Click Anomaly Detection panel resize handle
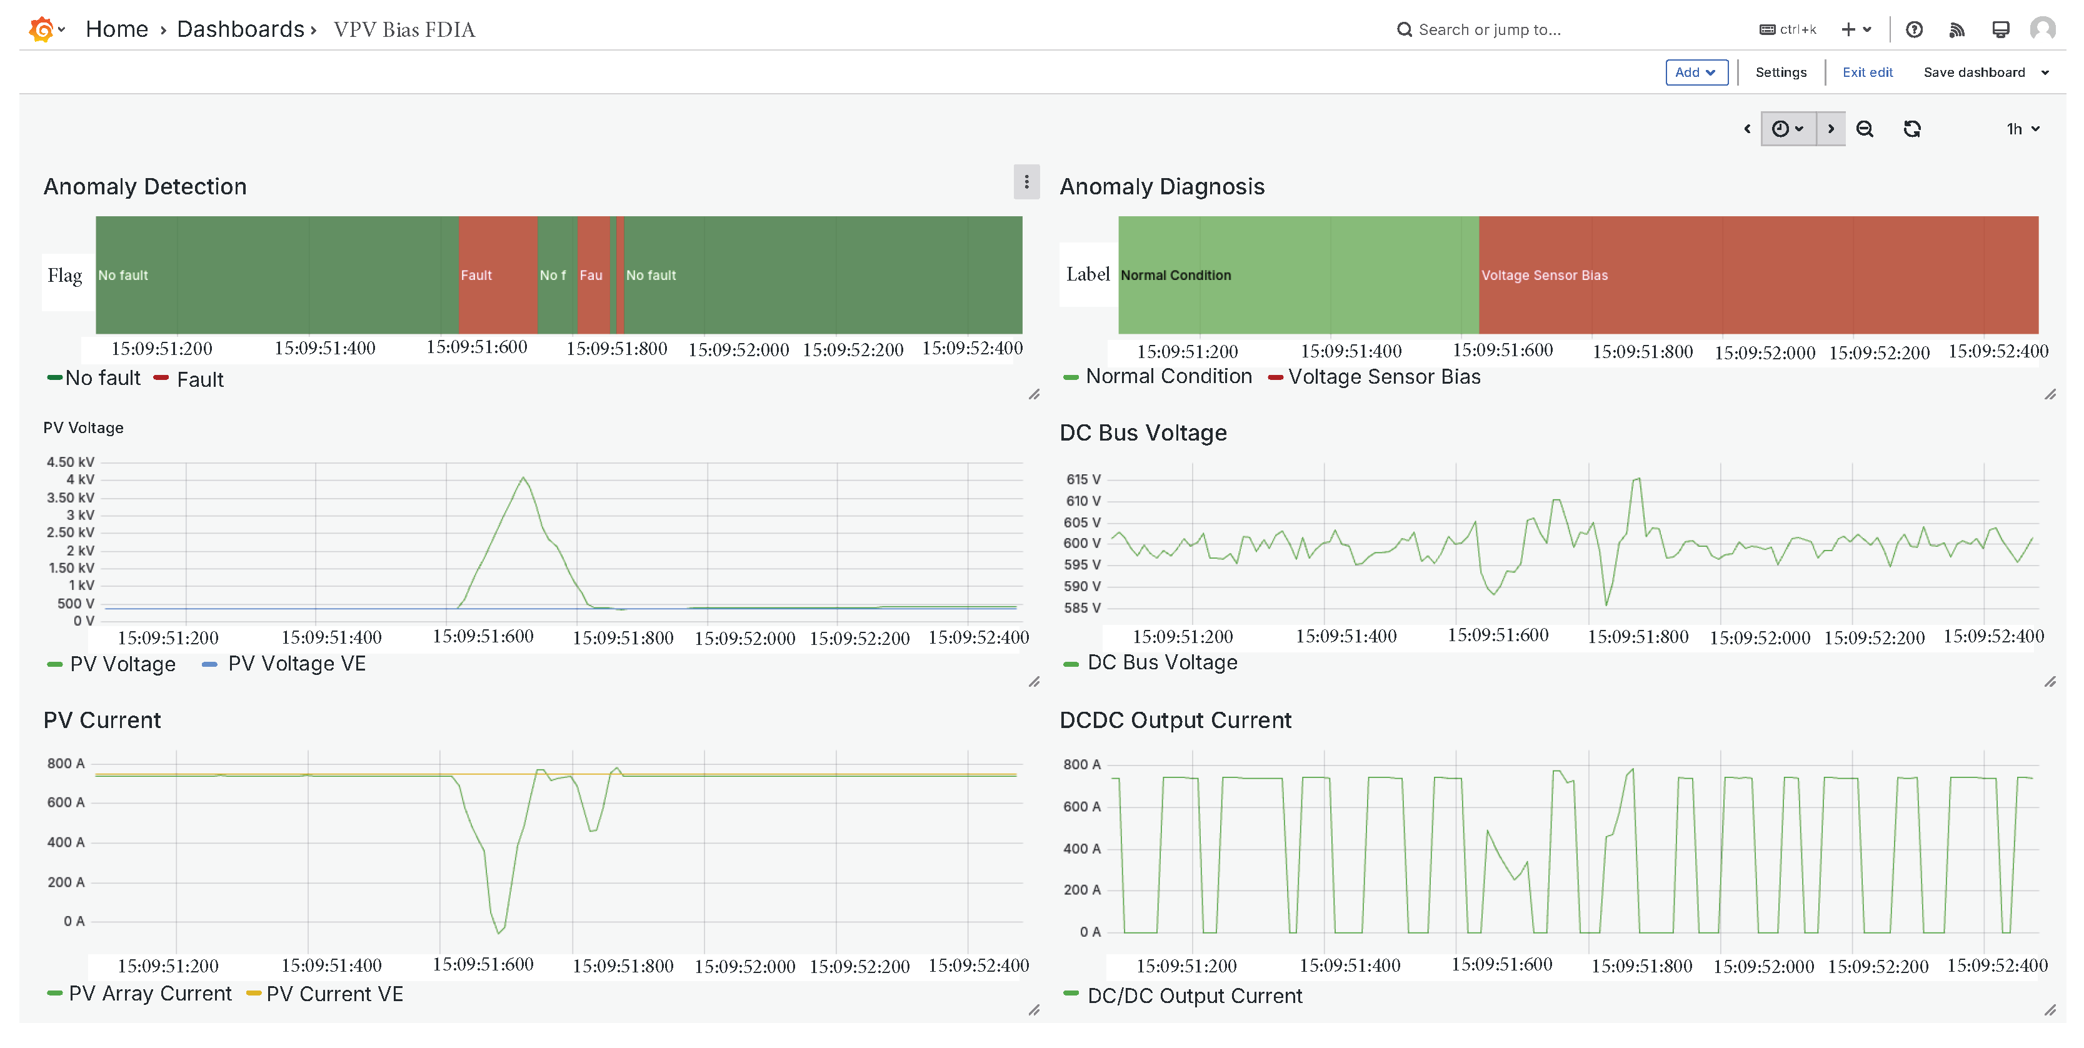 (1034, 394)
